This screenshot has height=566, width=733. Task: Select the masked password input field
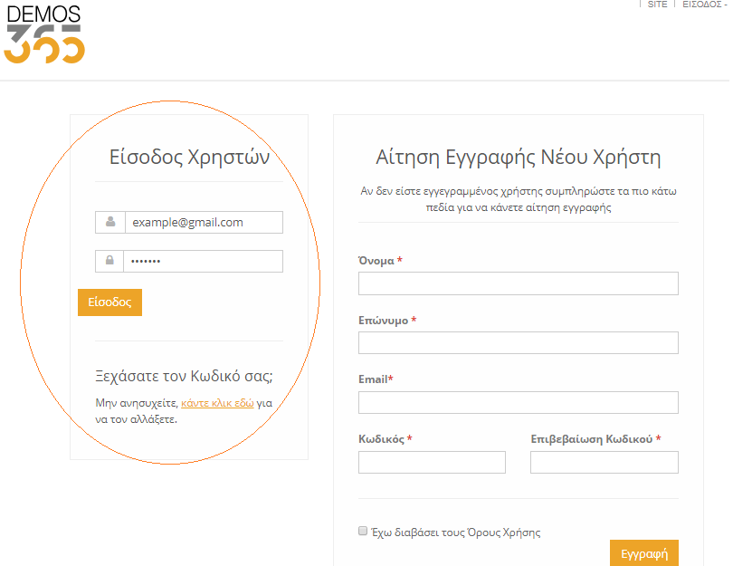pos(204,261)
